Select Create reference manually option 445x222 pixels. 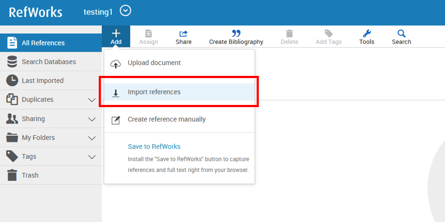pyautogui.click(x=167, y=119)
